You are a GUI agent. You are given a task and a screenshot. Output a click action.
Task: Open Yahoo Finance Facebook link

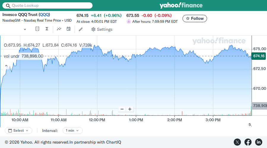248,142
